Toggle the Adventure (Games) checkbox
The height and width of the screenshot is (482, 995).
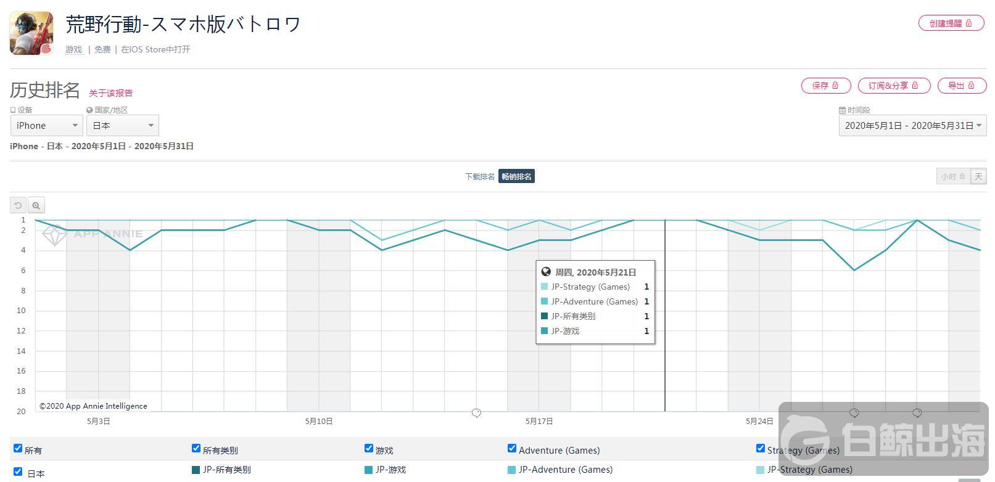click(x=511, y=448)
